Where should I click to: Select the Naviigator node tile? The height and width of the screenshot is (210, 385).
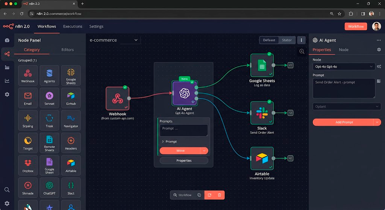(x=71, y=120)
